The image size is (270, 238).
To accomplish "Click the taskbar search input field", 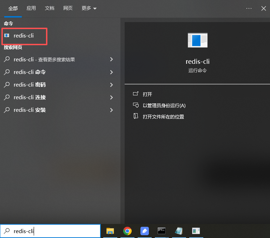I will point(50,231).
